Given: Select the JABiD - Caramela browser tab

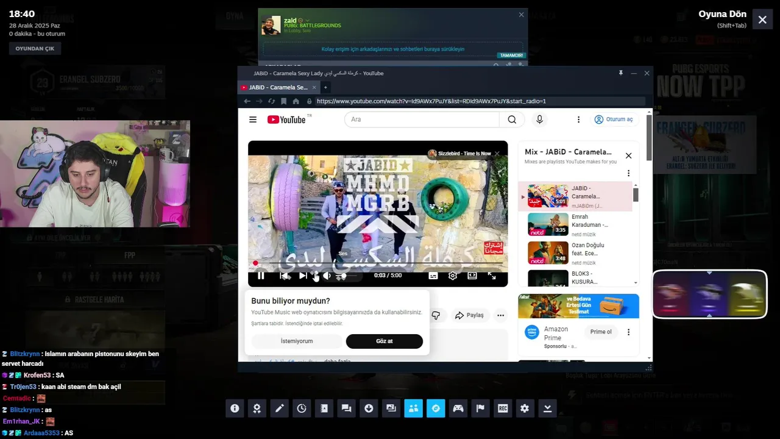Looking at the screenshot, I should pos(277,87).
